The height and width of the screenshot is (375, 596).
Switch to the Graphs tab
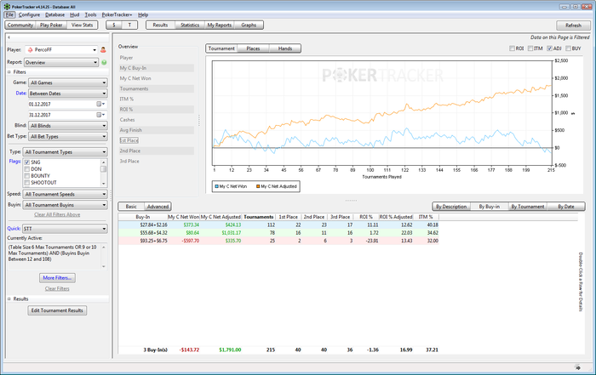point(249,25)
